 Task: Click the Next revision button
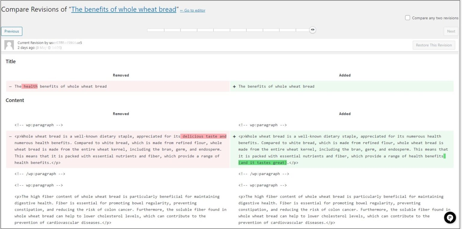pos(451,31)
